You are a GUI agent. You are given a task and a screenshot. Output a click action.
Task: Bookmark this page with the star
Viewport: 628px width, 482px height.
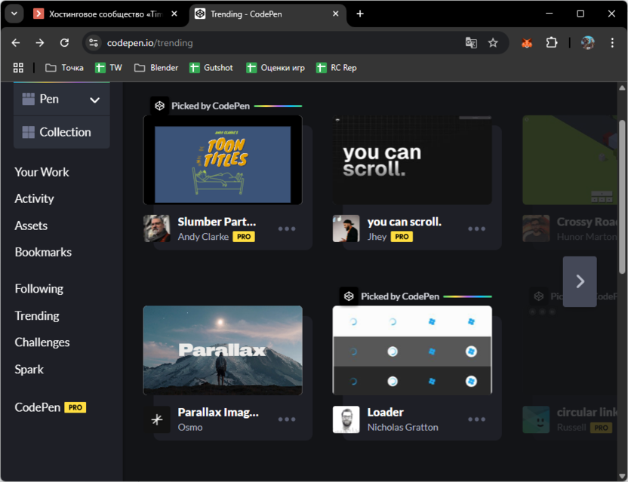(493, 42)
